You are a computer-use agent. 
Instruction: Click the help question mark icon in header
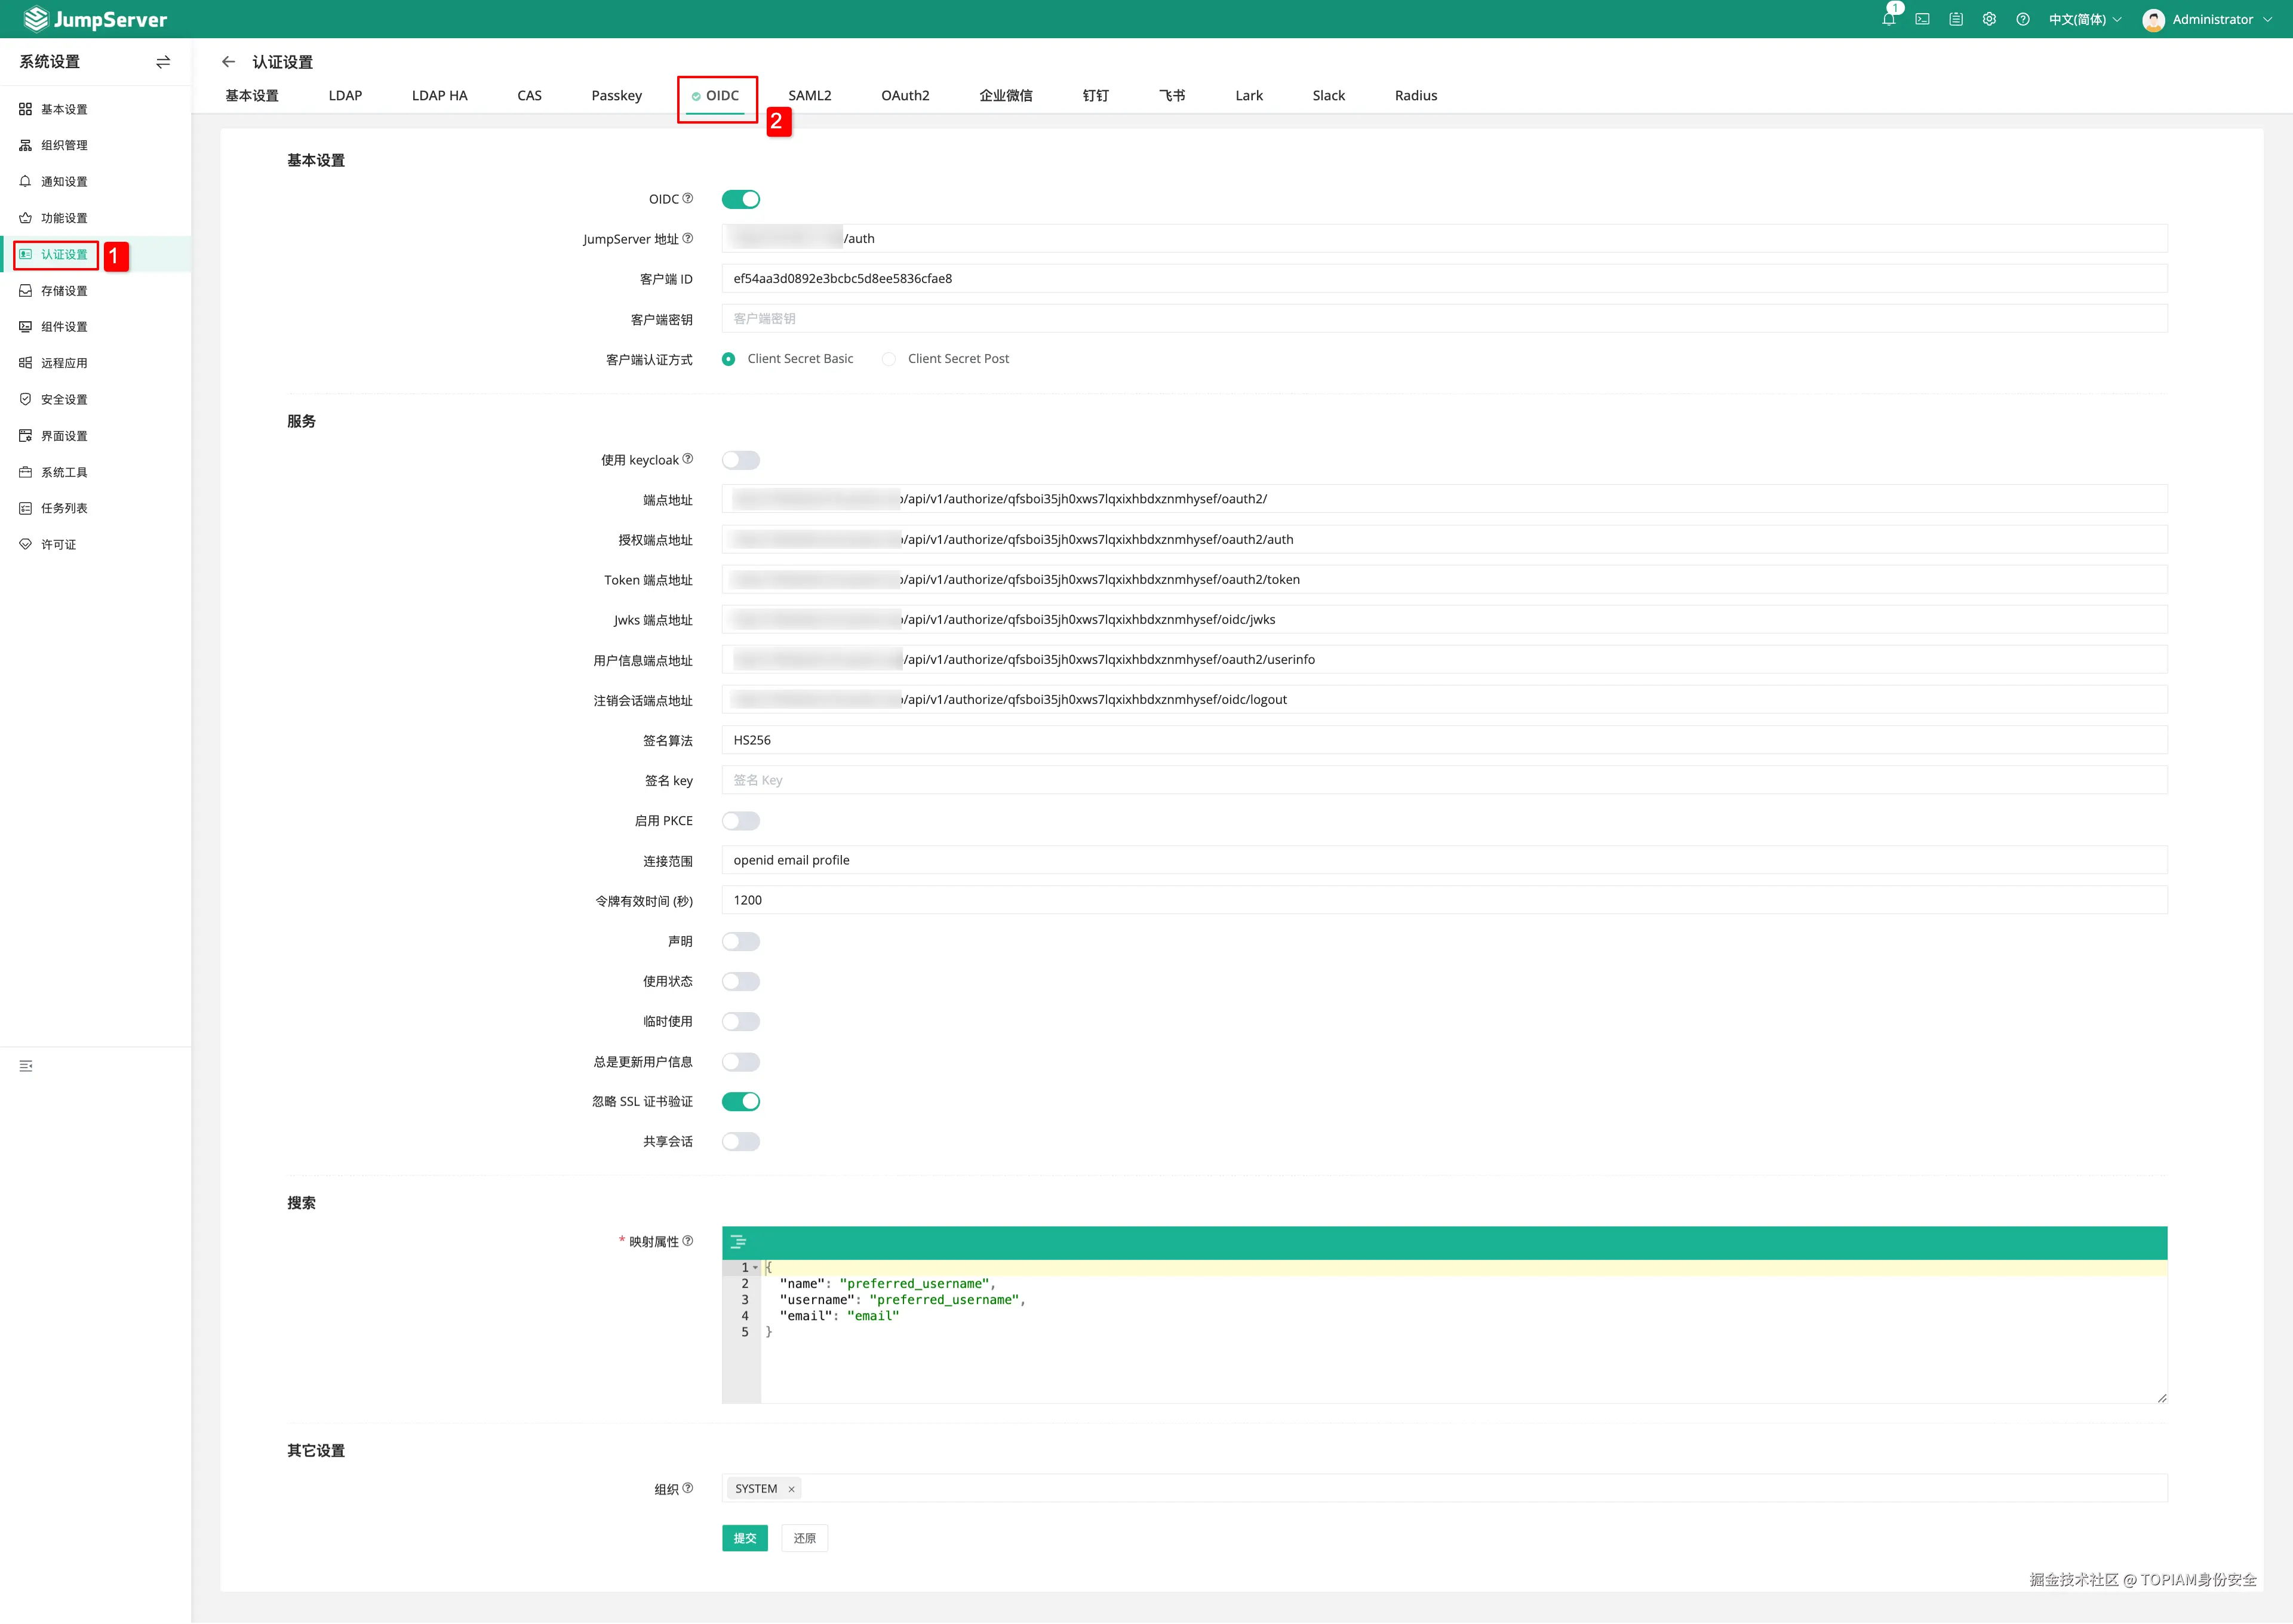click(2023, 19)
